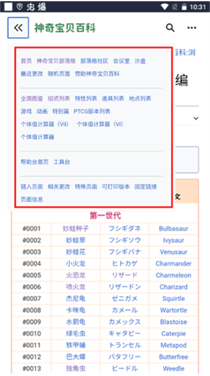This screenshot has height=376, width=210.
Task: Tap the Wi-Fi status icon
Action: click(x=165, y=7)
